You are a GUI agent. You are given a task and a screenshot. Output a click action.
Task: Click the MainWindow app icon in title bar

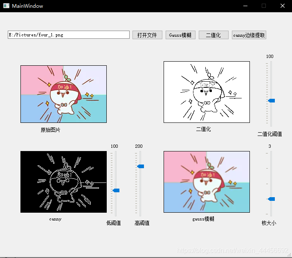pos(6,6)
